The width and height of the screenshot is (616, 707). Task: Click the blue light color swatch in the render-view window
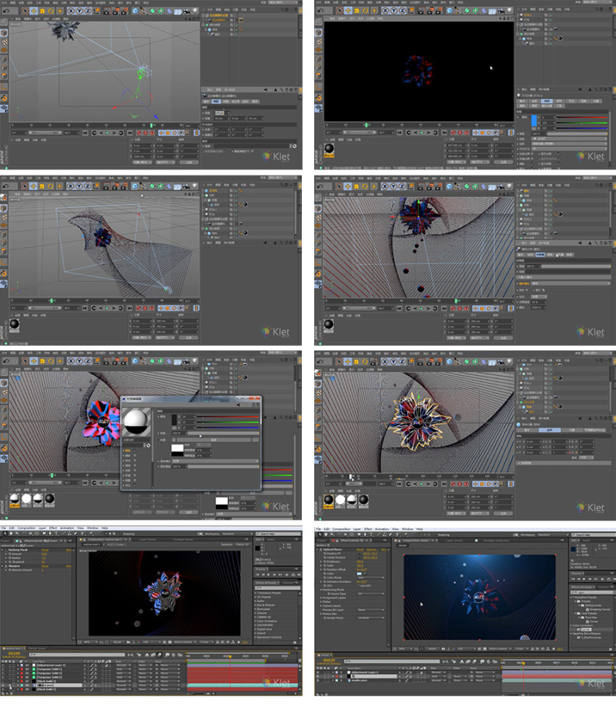[534, 121]
